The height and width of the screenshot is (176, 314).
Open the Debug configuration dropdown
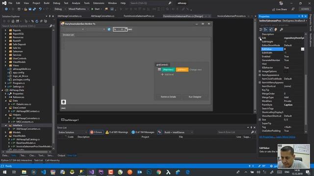(60, 9)
